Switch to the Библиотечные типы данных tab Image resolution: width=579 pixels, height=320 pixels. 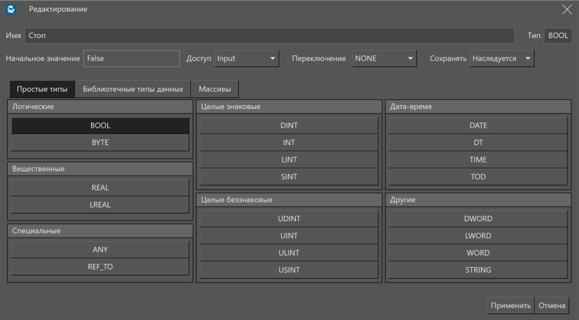(133, 89)
